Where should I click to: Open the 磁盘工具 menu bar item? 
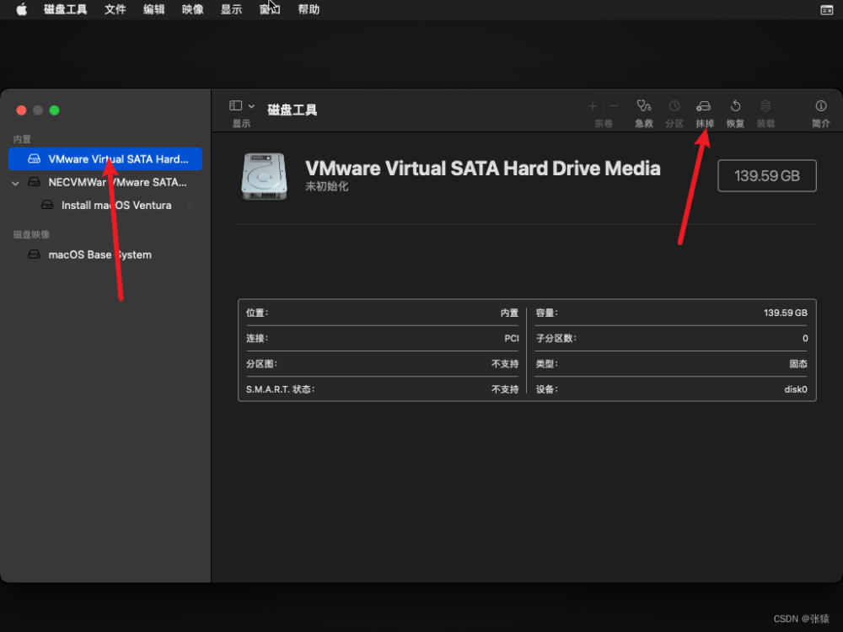(x=65, y=9)
